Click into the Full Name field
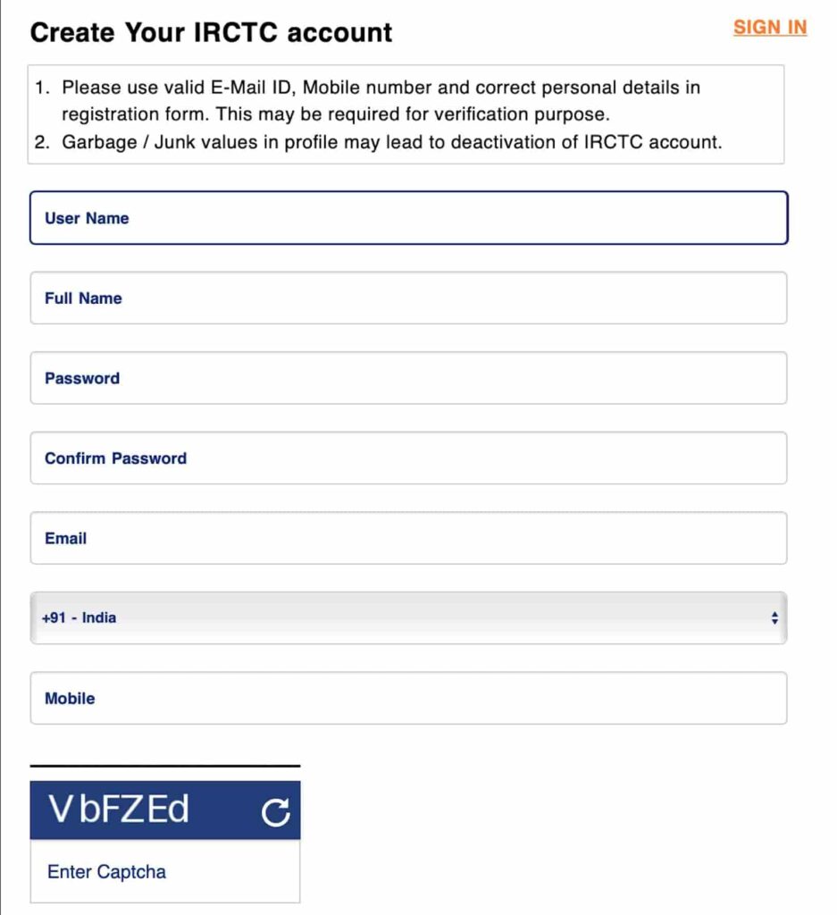This screenshot has height=915, width=837. pyautogui.click(x=408, y=298)
